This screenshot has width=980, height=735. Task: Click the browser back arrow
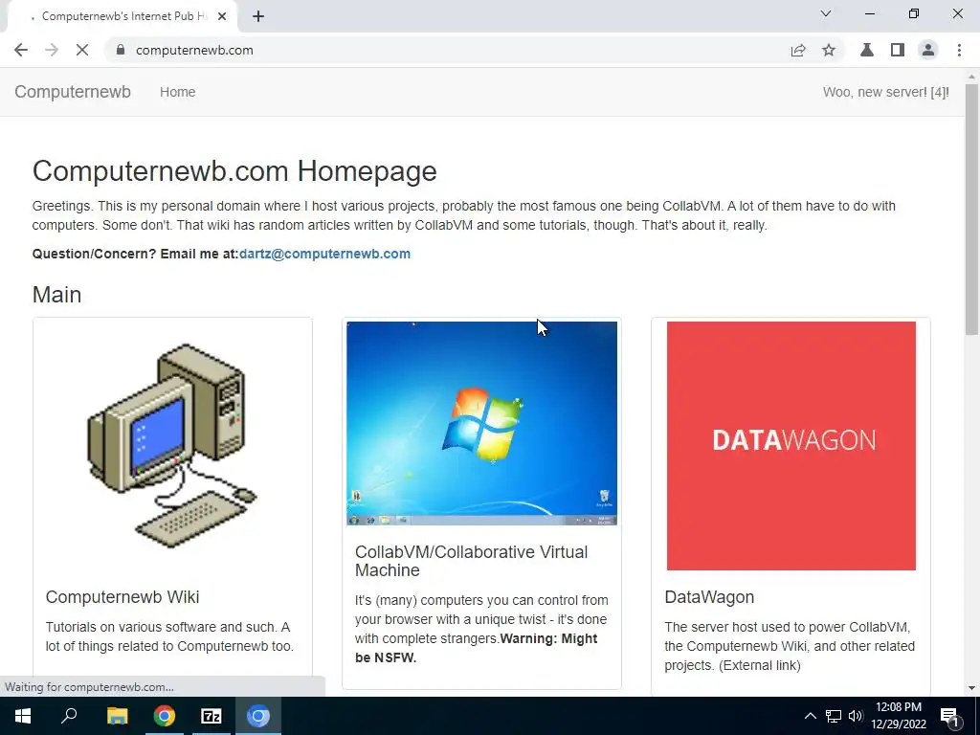(21, 50)
